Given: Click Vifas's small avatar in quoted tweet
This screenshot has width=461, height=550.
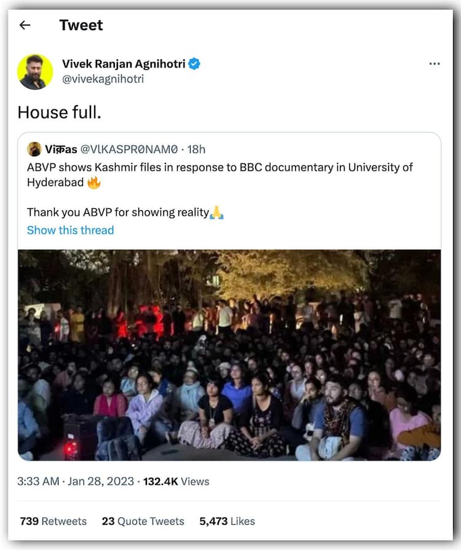Looking at the screenshot, I should (x=34, y=149).
